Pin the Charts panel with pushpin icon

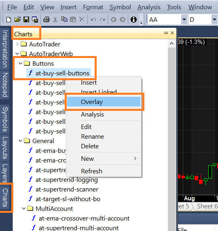(166, 33)
